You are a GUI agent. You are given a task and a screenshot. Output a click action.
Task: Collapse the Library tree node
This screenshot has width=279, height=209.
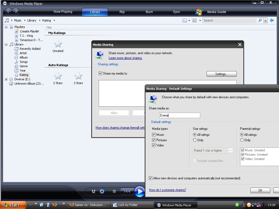pos(6,44)
